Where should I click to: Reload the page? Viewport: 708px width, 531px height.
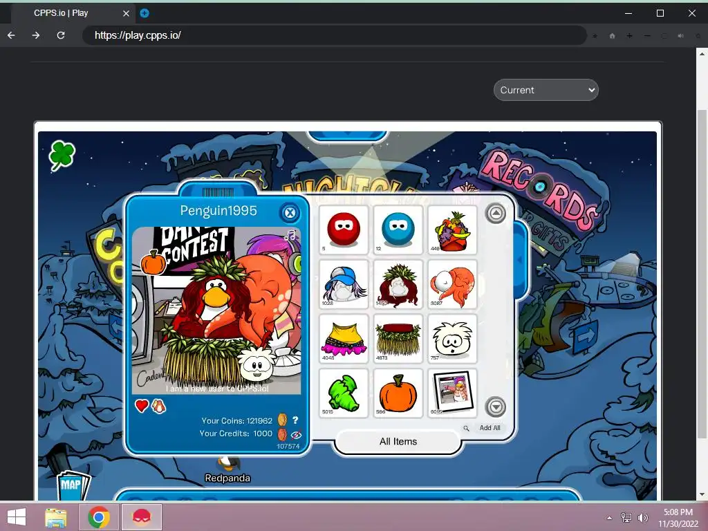[x=61, y=35]
